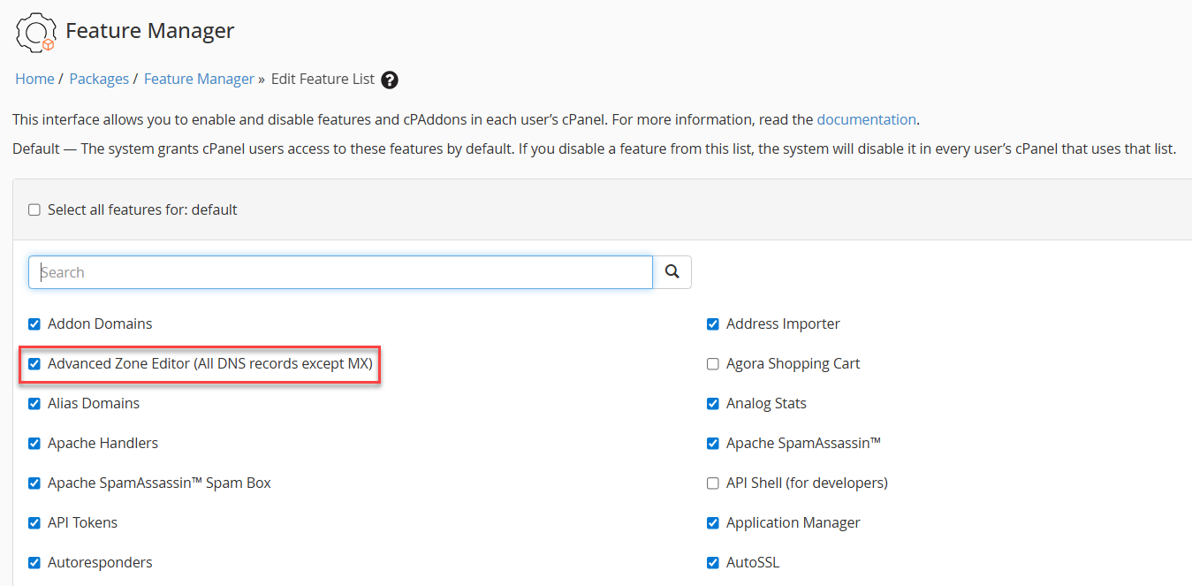Image resolution: width=1192 pixels, height=586 pixels.
Task: Uncheck the Addon Domains checkbox
Action: point(34,323)
